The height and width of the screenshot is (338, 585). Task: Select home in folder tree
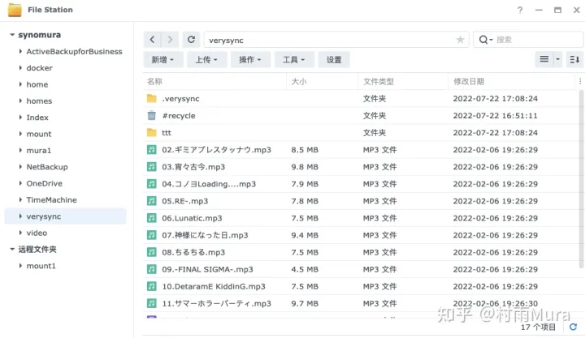point(37,84)
